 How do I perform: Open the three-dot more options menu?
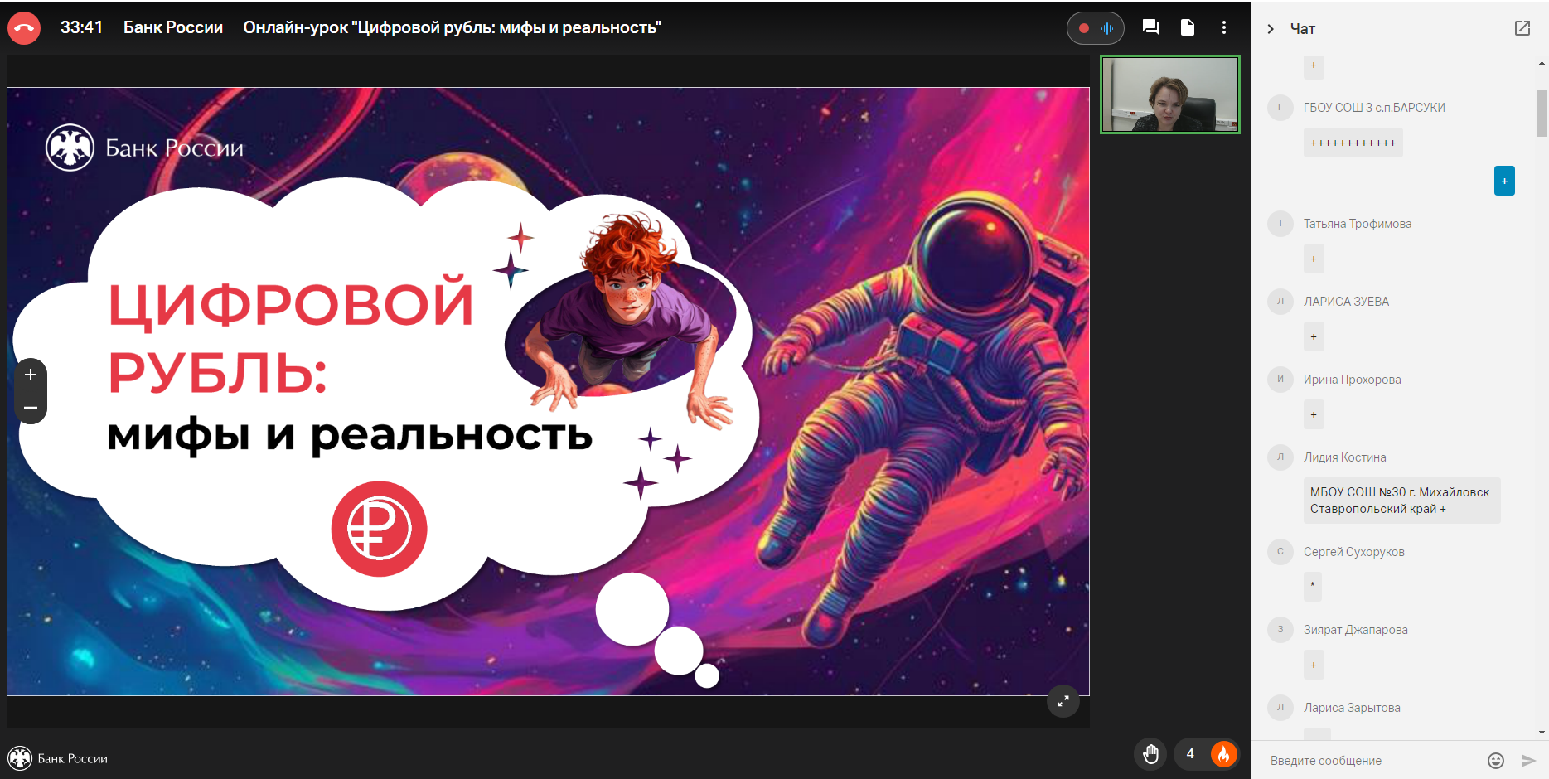1224,27
